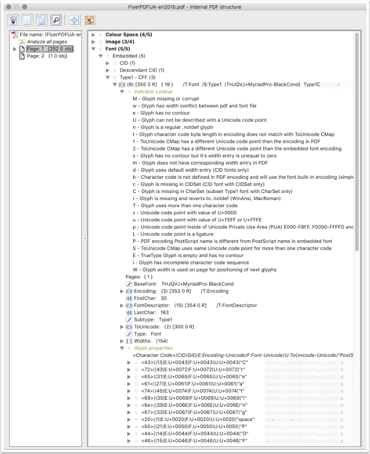This screenshot has width=370, height=454.
Task: Click the 'FirstChar: 30' value row
Action: (x=150, y=298)
